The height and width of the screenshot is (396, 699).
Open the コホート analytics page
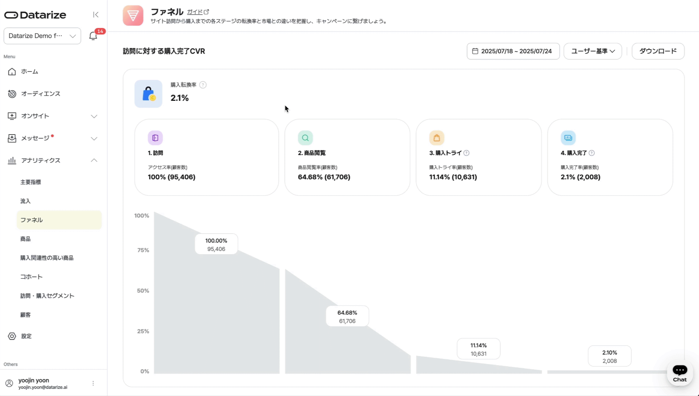[x=31, y=277]
